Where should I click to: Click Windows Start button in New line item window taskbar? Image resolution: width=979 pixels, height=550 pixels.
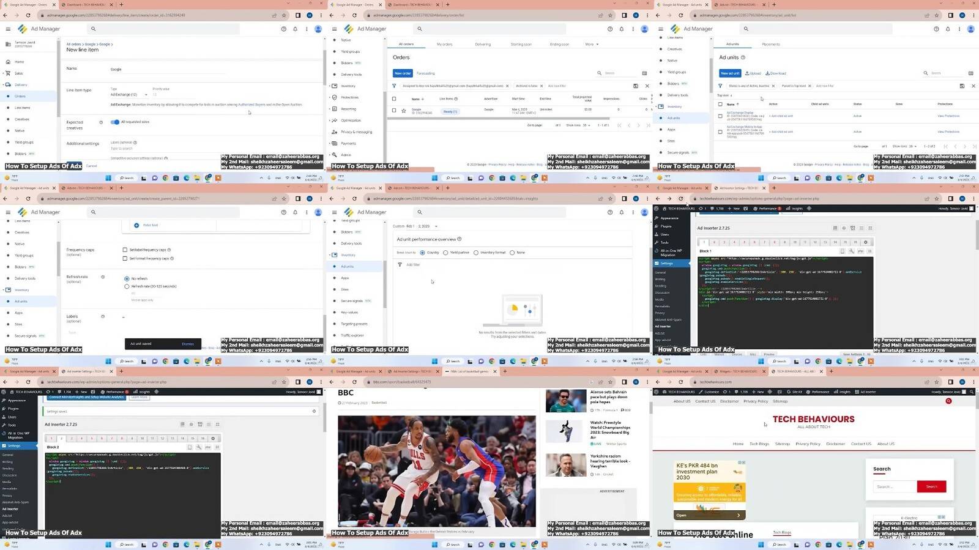coord(108,178)
